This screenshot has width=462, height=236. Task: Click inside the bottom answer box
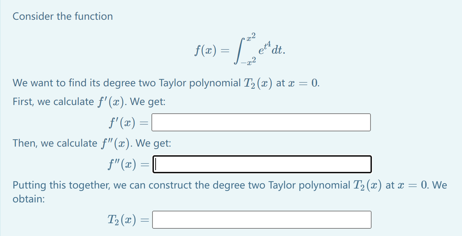click(x=261, y=219)
